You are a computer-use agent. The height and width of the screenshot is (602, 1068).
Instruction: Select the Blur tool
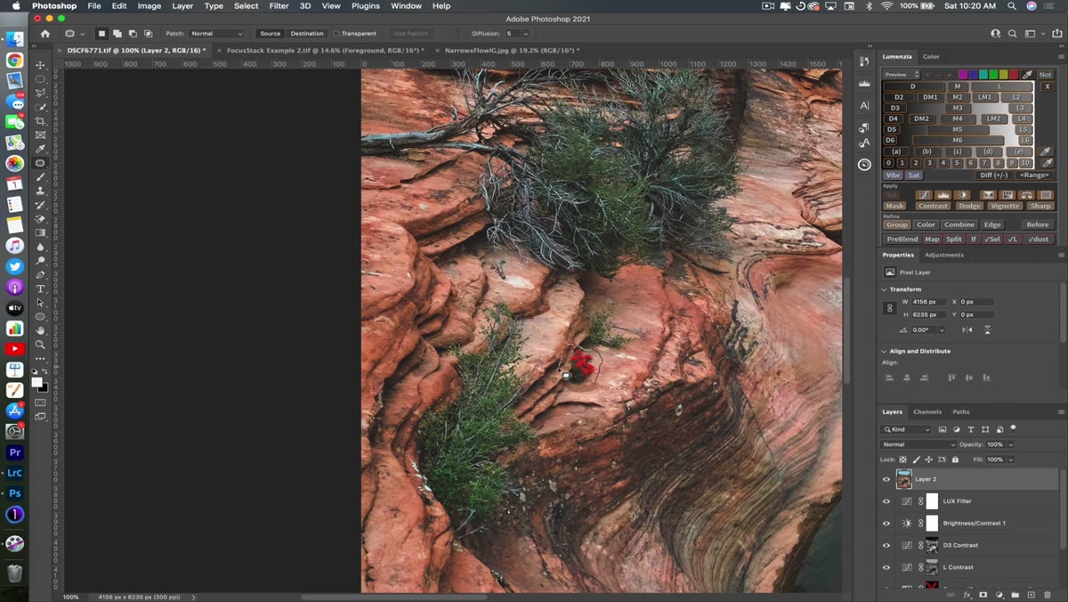pos(40,247)
